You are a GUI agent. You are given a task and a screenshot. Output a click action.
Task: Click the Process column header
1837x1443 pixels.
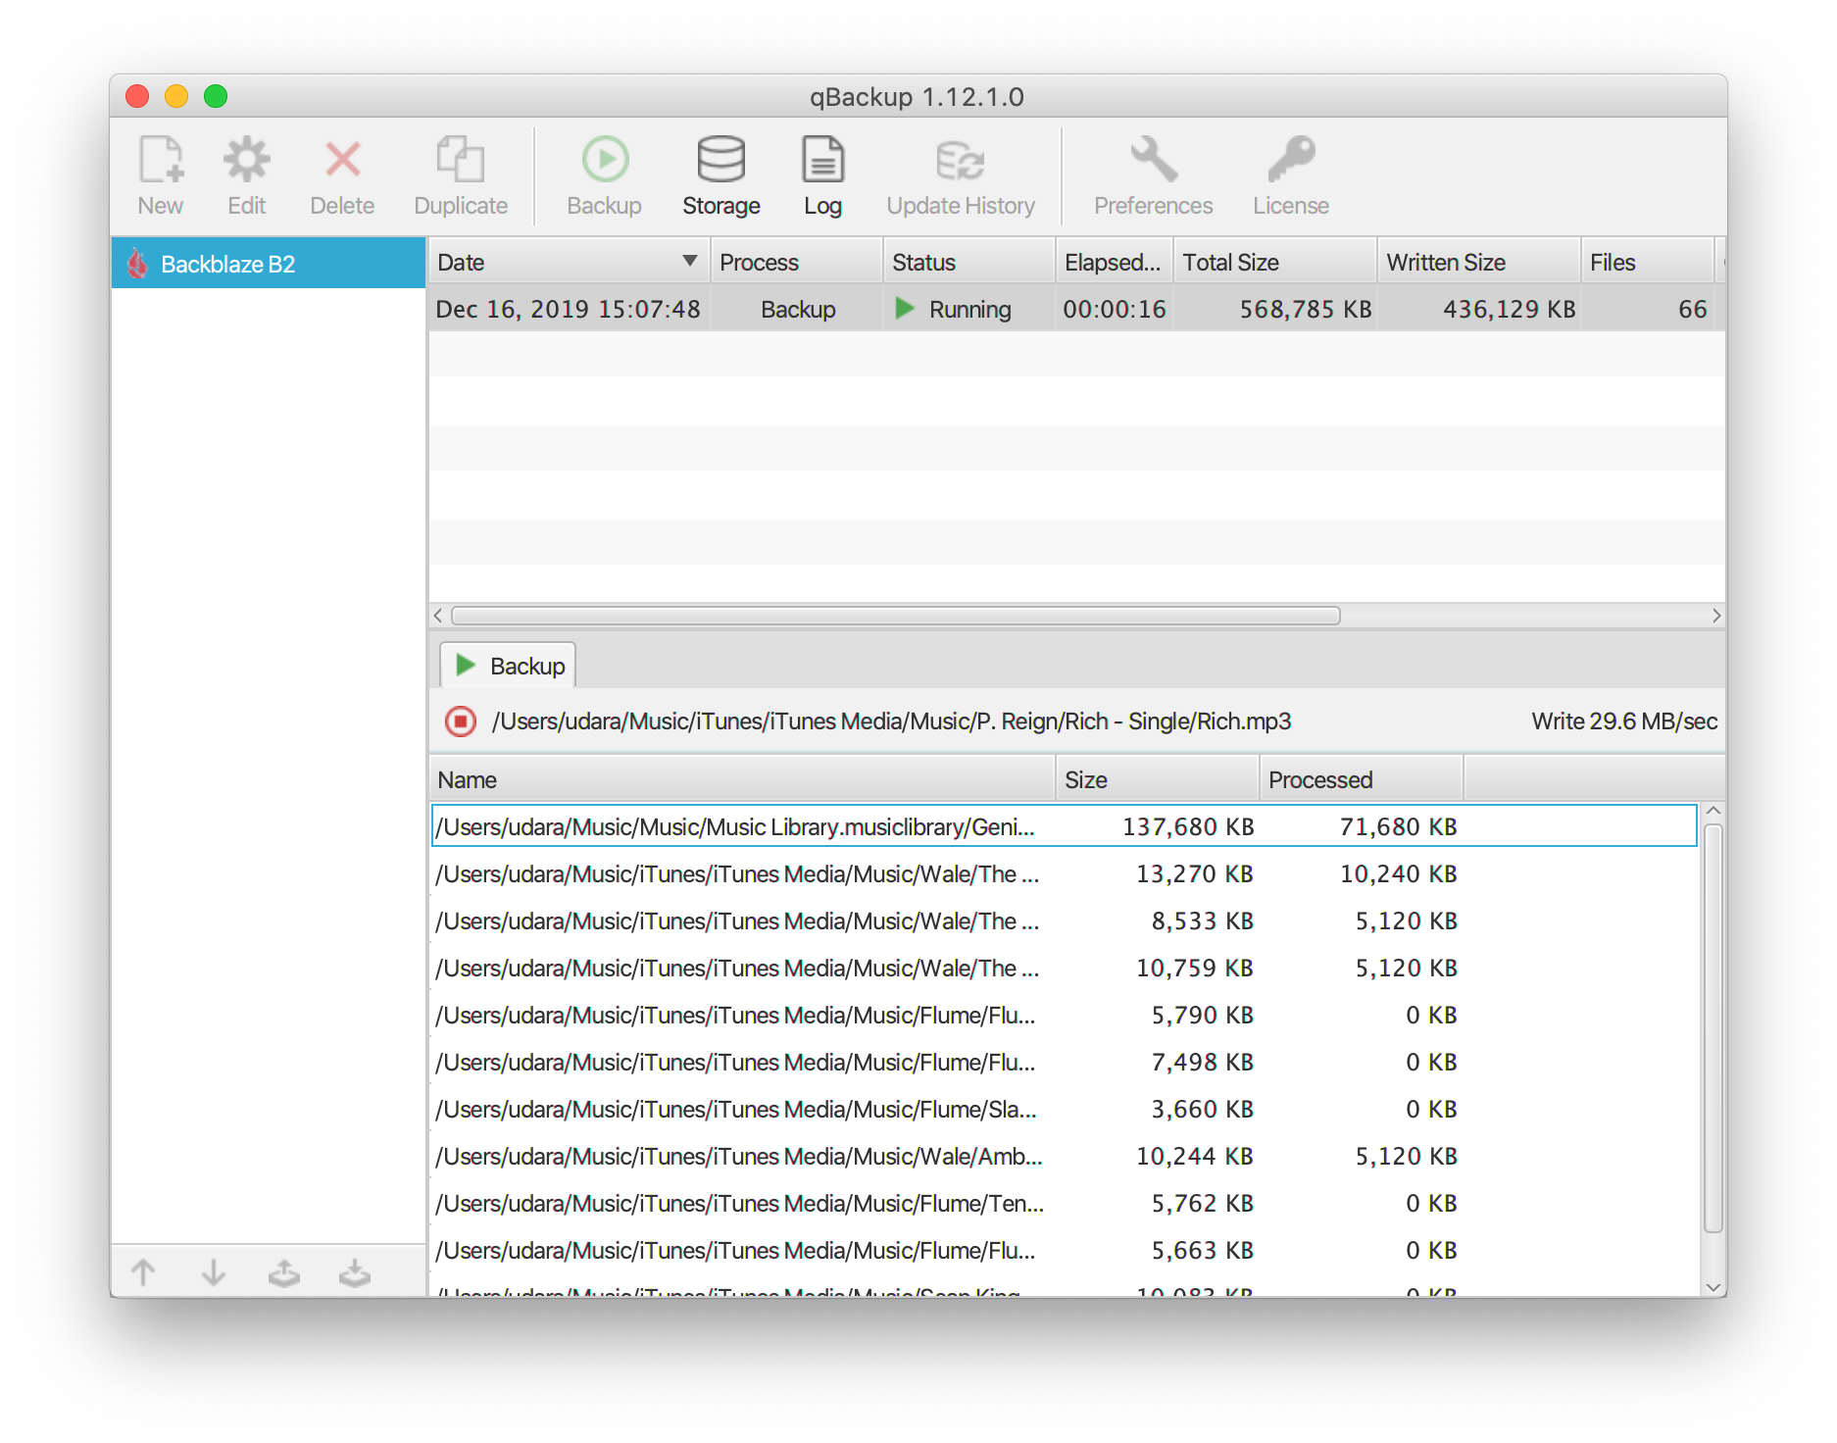[x=797, y=262]
